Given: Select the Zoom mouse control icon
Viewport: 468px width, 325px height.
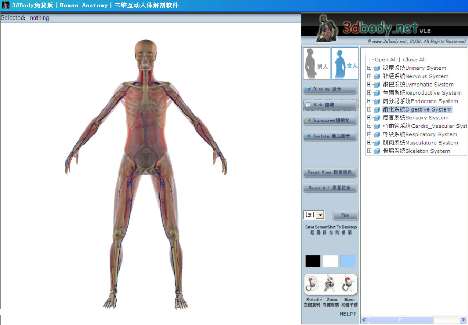Looking at the screenshot, I should (330, 284).
